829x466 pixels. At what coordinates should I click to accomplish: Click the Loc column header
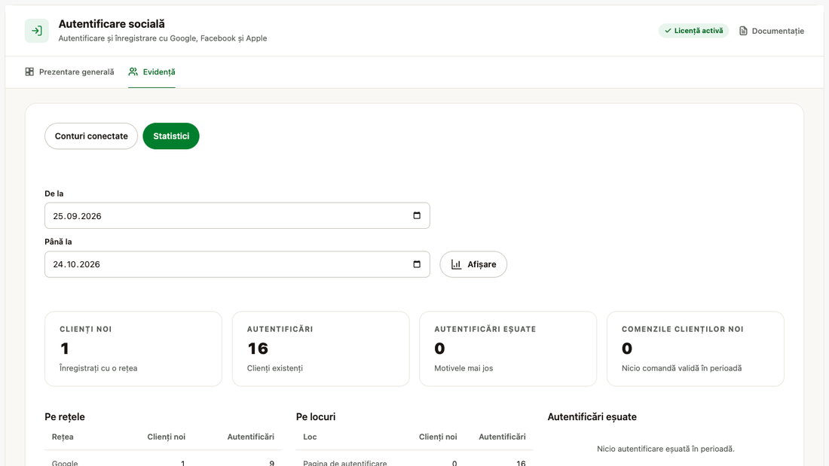(x=310, y=437)
